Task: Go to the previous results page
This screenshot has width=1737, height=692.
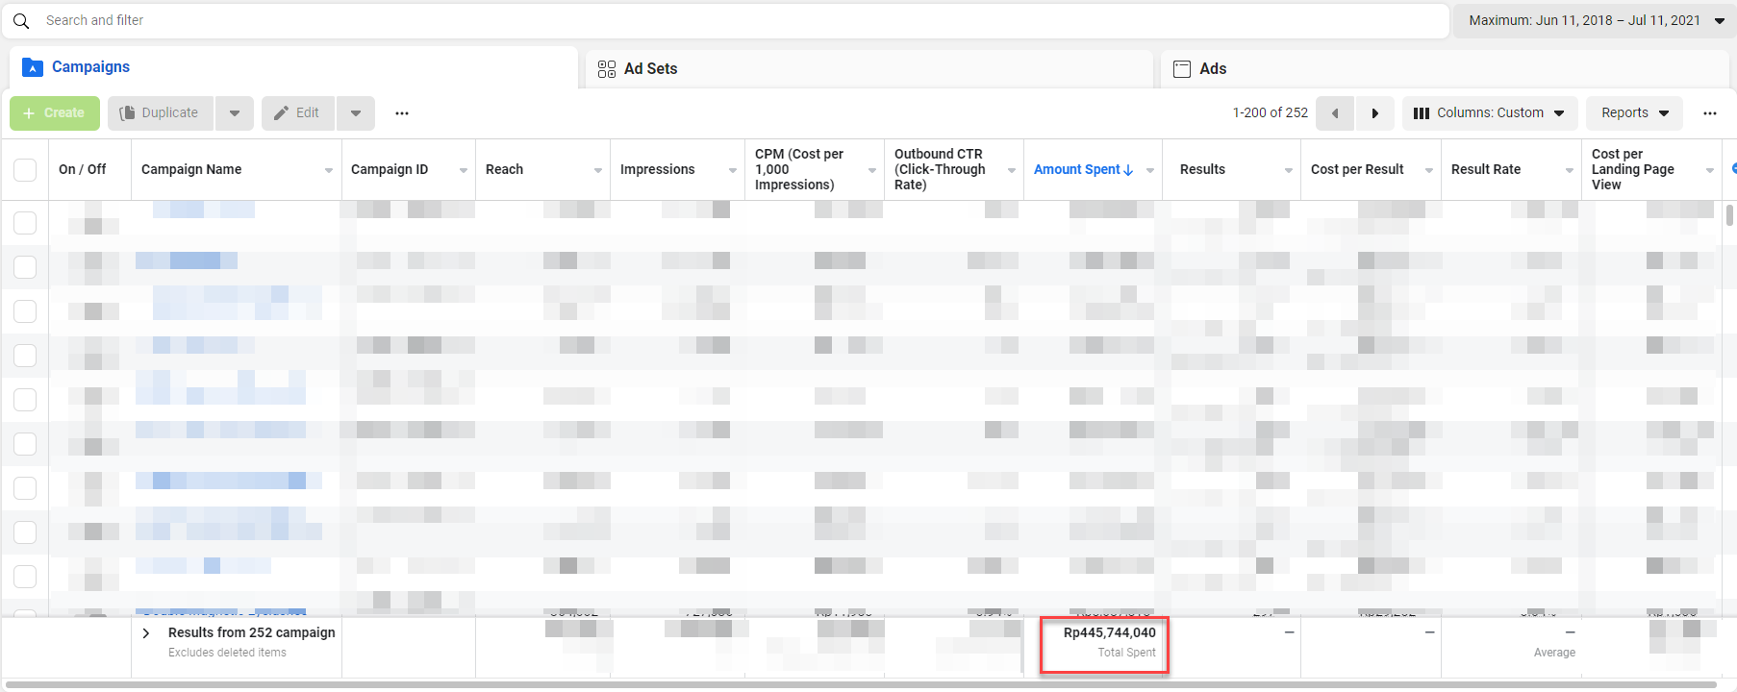Action: point(1334,113)
